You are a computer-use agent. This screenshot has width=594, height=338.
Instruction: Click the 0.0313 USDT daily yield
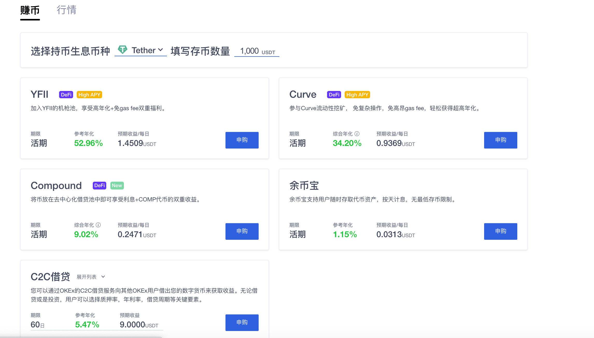[395, 234]
